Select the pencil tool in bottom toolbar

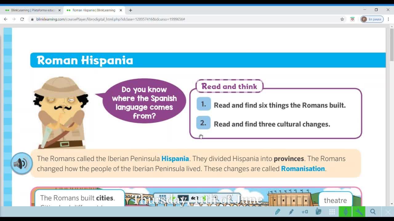278,211
